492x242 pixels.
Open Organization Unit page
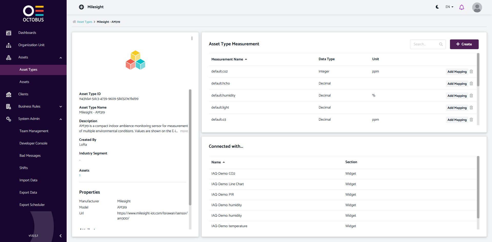click(x=31, y=45)
